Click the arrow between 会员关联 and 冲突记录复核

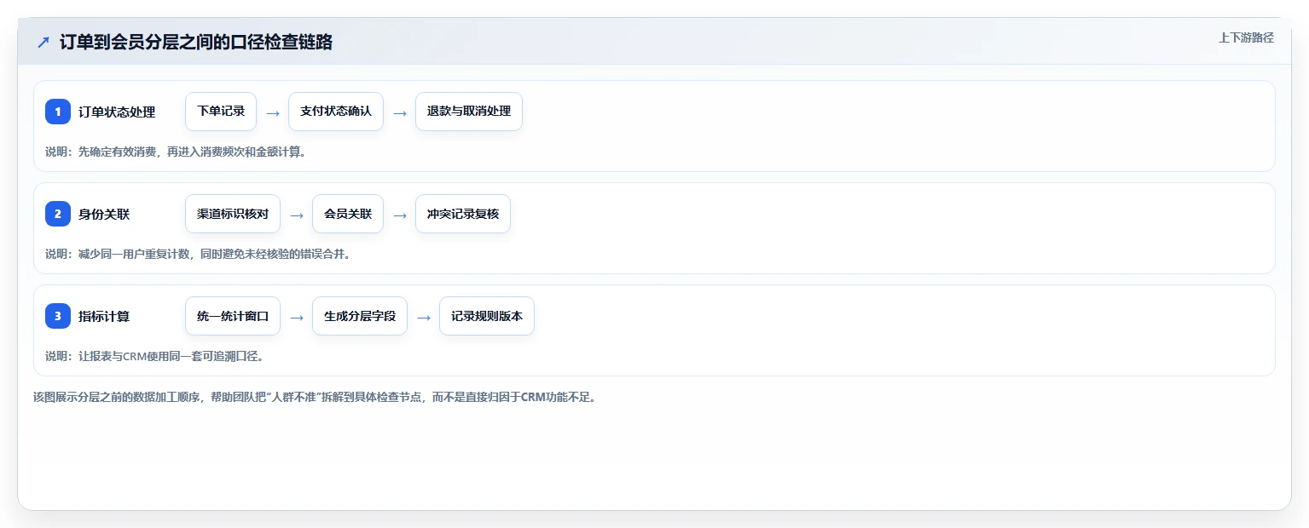(x=400, y=215)
